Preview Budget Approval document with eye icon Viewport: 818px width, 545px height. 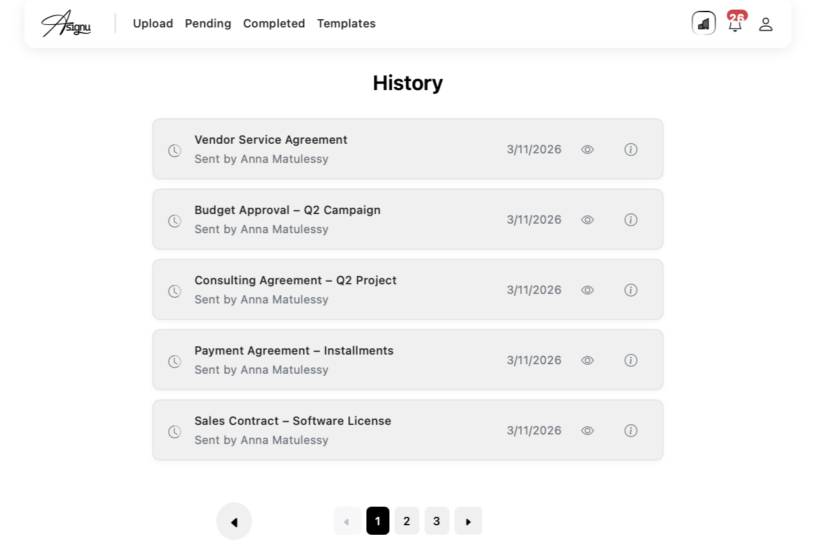pyautogui.click(x=587, y=220)
